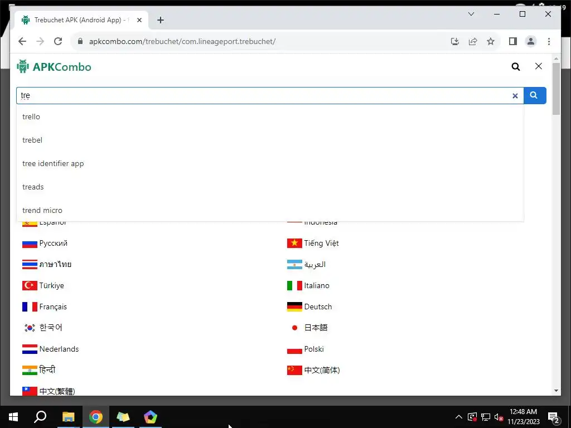Switch language to Türkiye

point(43,285)
